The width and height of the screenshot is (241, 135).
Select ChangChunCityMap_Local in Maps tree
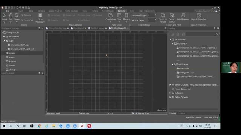coord(22,49)
